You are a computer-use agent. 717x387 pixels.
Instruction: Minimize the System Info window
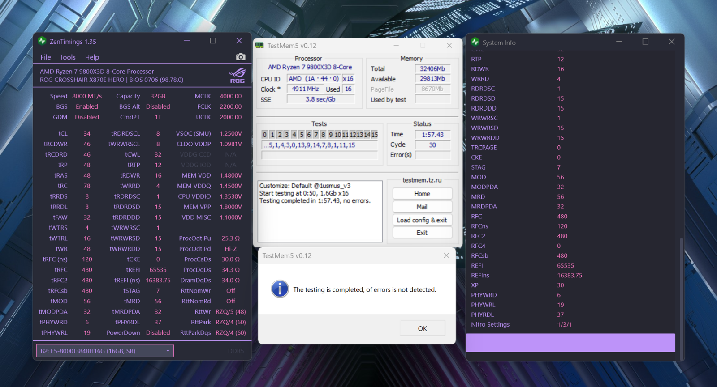[619, 42]
